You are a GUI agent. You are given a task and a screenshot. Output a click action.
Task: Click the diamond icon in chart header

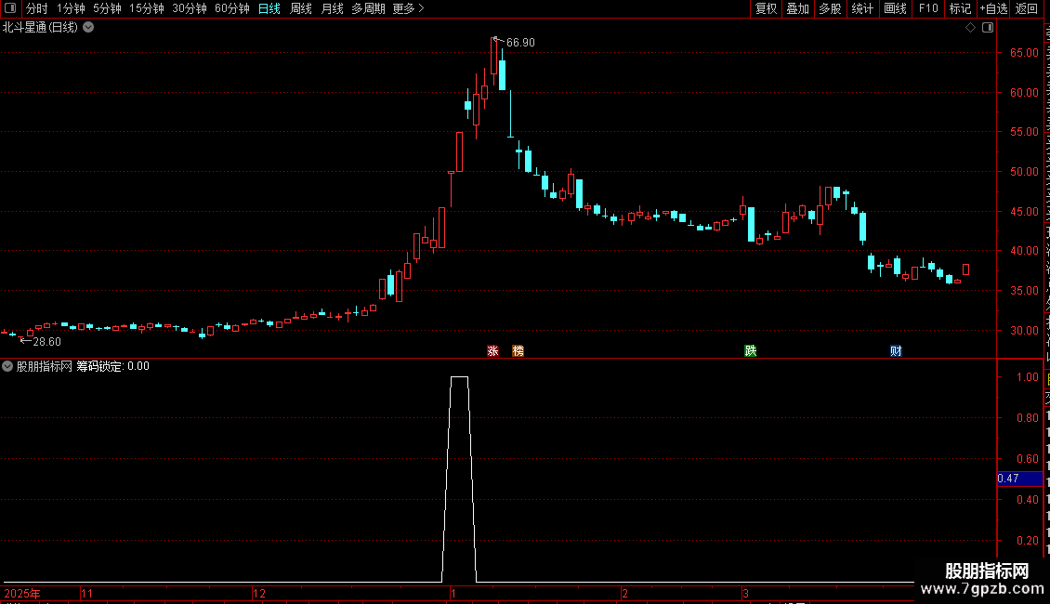pos(970,28)
